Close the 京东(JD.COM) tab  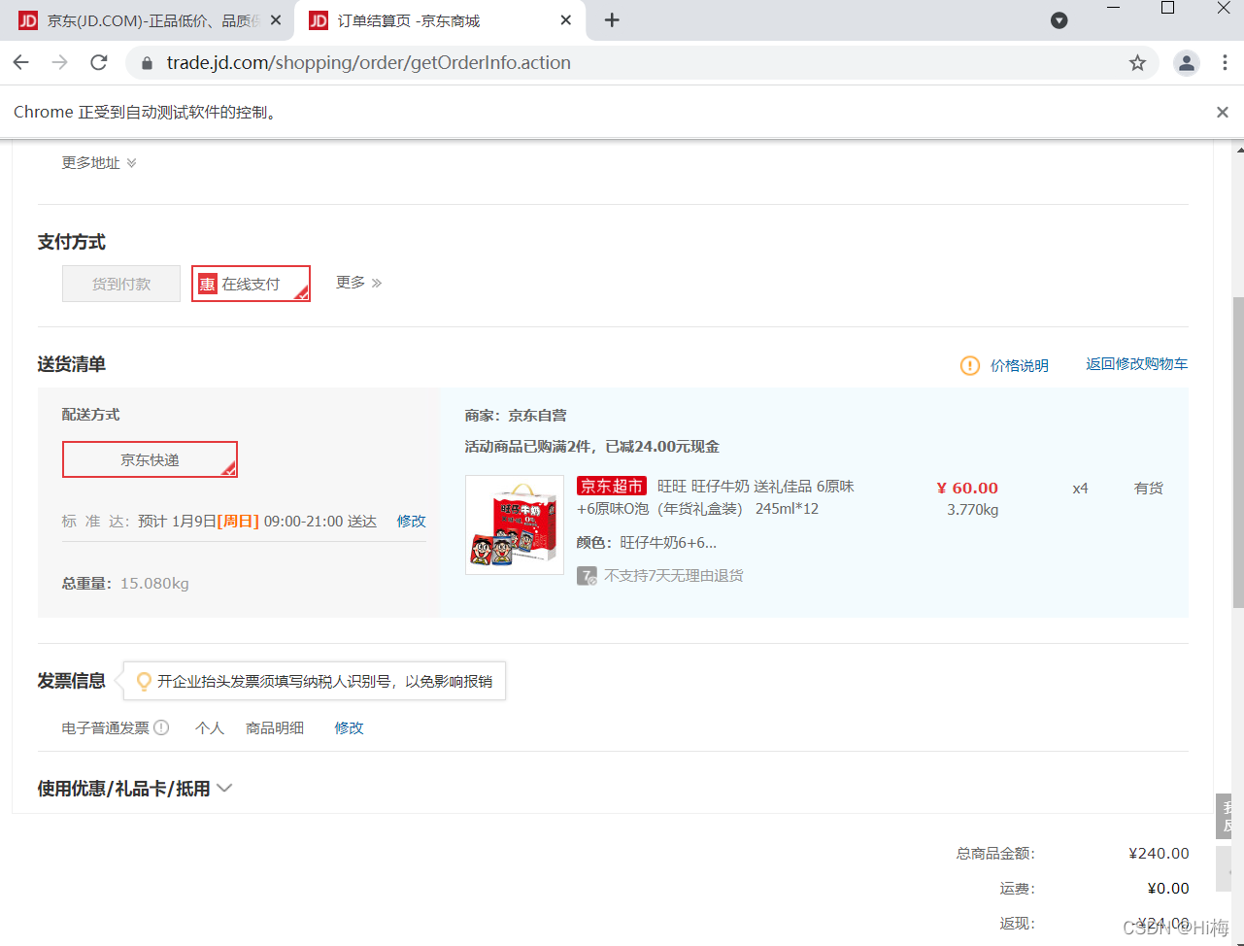[x=276, y=20]
